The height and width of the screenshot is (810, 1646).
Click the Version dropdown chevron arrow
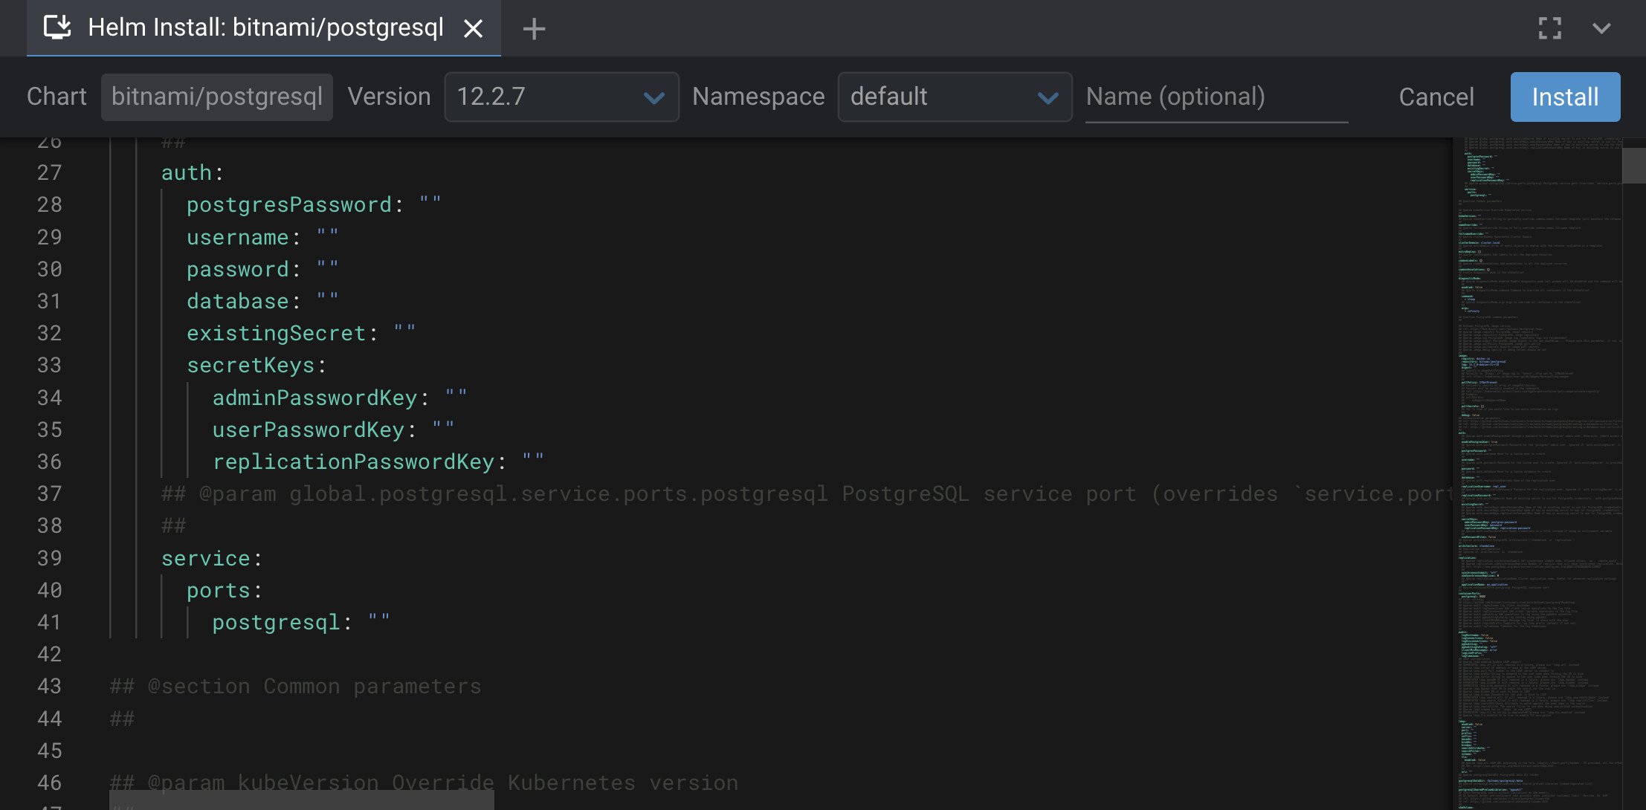[x=653, y=97]
